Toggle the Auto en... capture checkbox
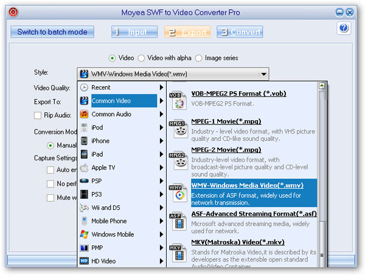 [50, 170]
